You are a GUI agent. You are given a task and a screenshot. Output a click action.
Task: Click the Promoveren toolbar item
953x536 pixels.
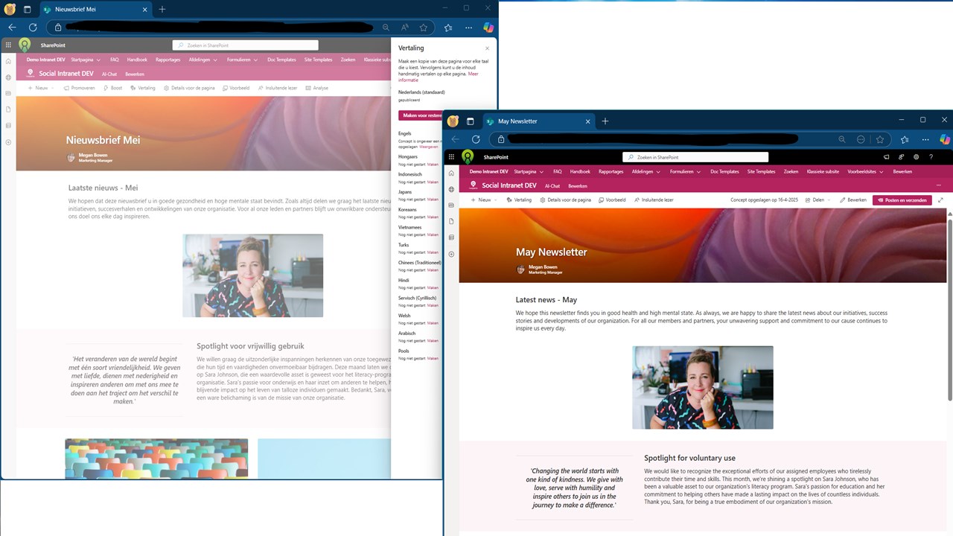(x=80, y=88)
